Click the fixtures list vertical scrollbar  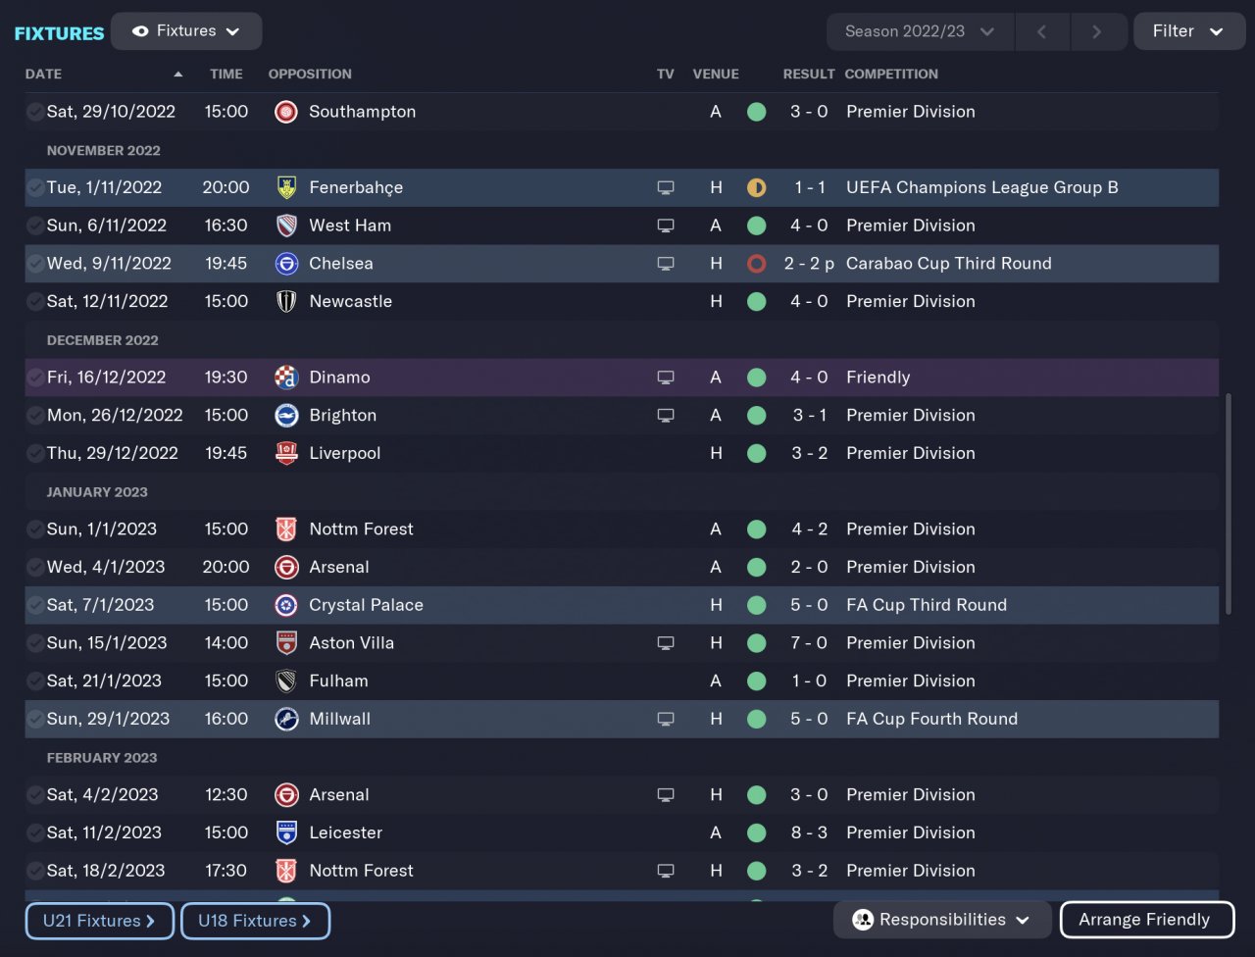pyautogui.click(x=1227, y=505)
